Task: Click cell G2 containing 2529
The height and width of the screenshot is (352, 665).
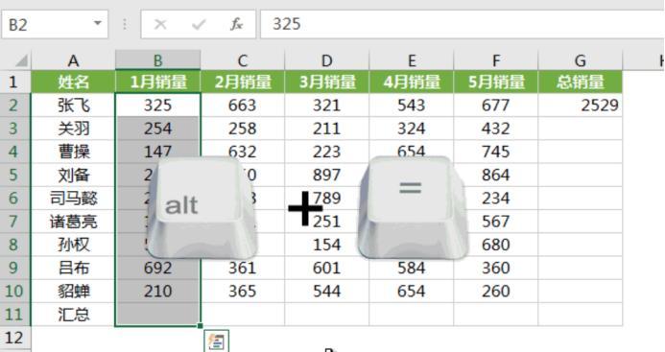Action: coord(581,106)
